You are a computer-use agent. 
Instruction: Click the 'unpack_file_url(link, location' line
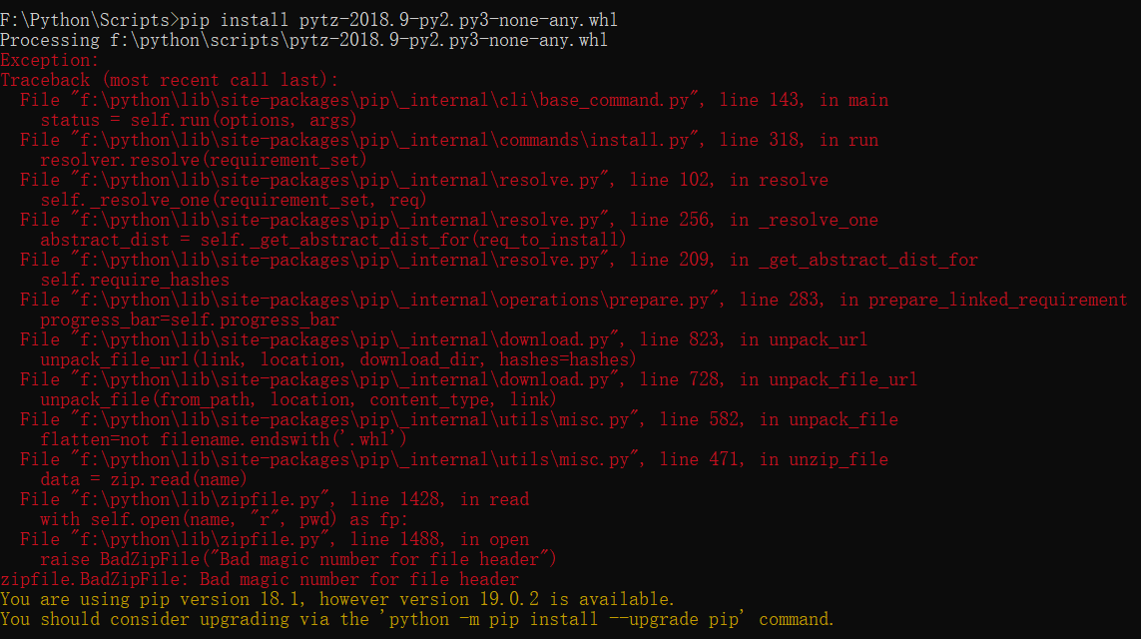click(338, 359)
